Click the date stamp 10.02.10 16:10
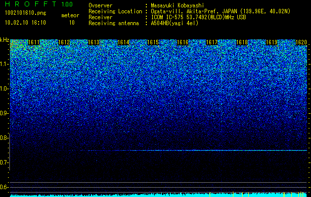 [25, 23]
